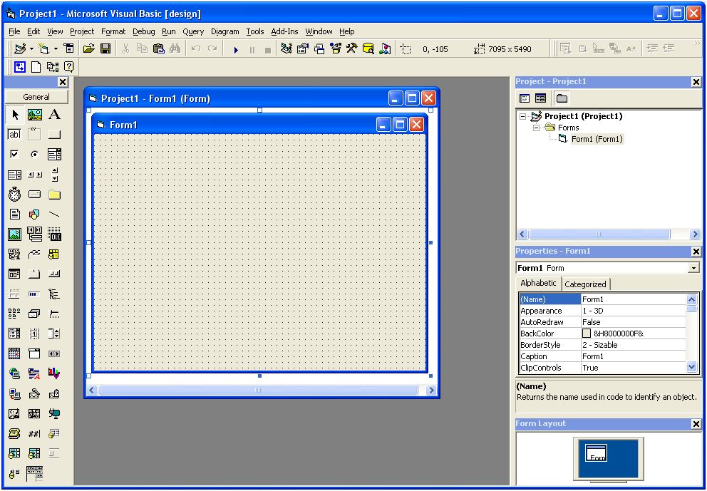Click the Form thumbnail in Form Layout
Screen dimensions: 707x491
[x=597, y=453]
